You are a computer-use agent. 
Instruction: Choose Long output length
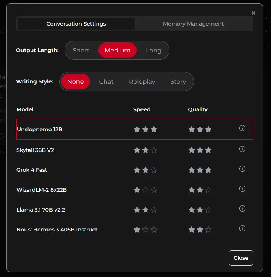pos(153,50)
